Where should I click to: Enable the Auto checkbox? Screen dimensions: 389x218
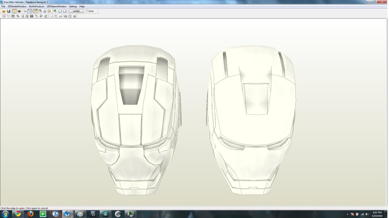[87, 11]
